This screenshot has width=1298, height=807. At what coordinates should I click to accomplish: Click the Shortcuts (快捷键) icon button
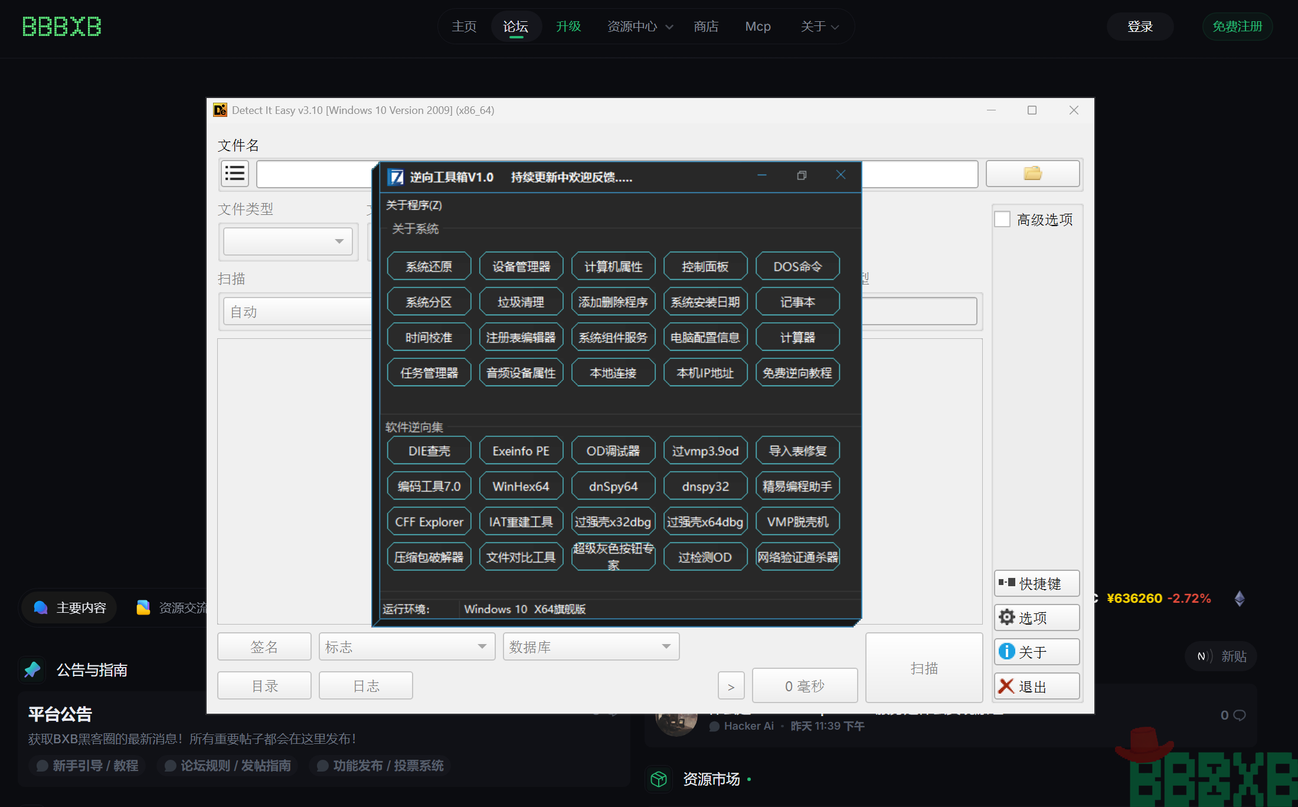(1037, 583)
